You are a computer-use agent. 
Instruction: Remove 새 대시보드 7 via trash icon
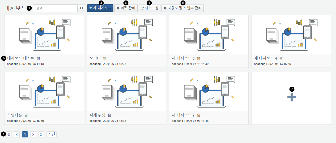point(199,115)
